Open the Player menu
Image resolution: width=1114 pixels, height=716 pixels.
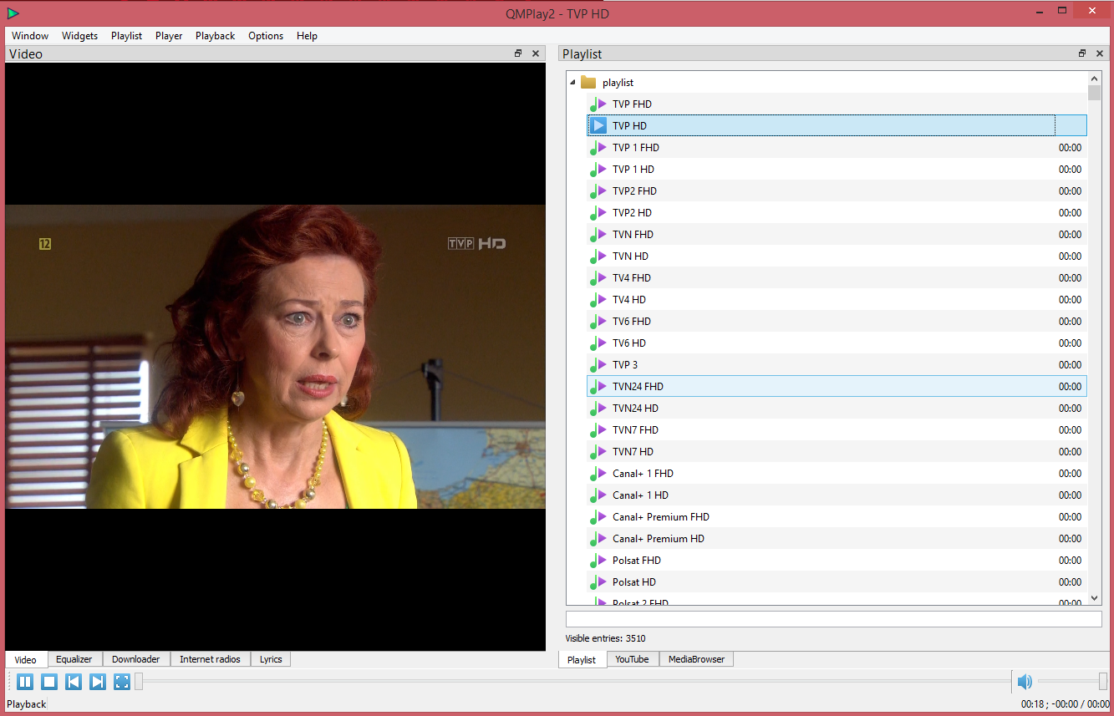point(169,36)
